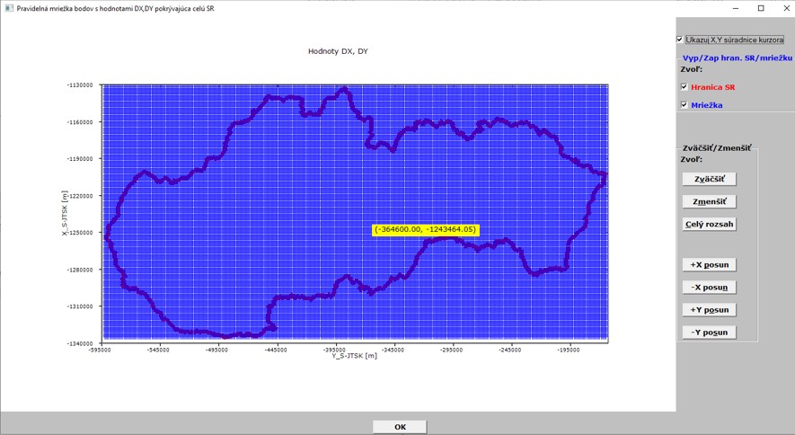Screen dimensions: 795x435
Task: Click the 'Vyp/Zap hran. SR/mriežku' heading
Action: 738,58
